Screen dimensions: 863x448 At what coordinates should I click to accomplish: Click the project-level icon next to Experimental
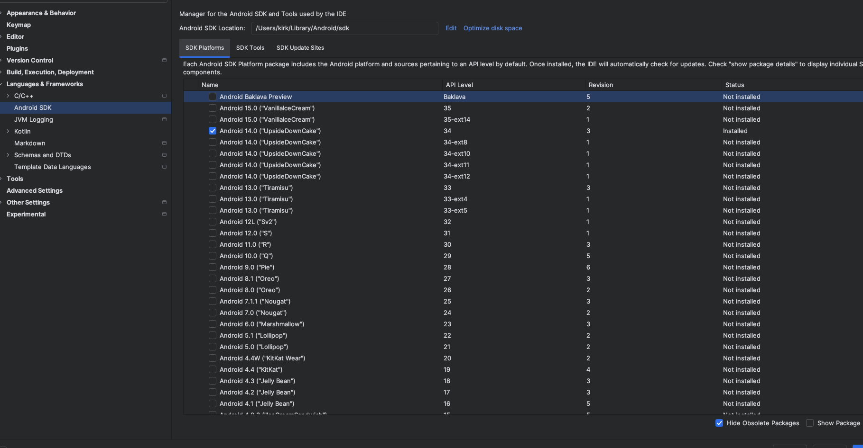(x=164, y=214)
